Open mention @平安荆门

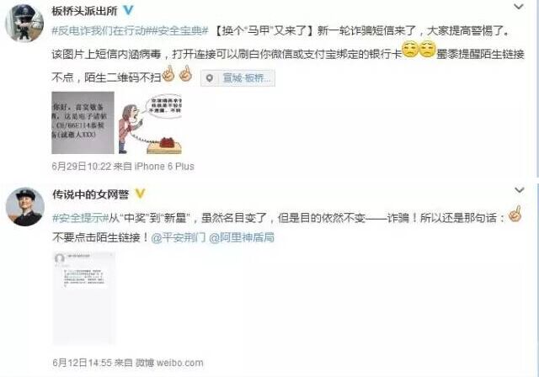point(179,237)
